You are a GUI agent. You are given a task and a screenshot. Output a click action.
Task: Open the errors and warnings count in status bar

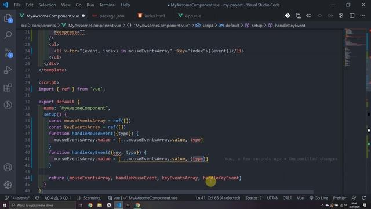[x=58, y=197]
